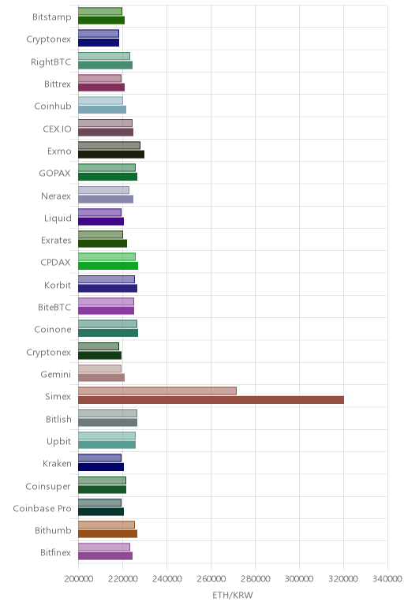Select the magenta BiteBTC bar
404x609 pixels.
[x=106, y=310]
